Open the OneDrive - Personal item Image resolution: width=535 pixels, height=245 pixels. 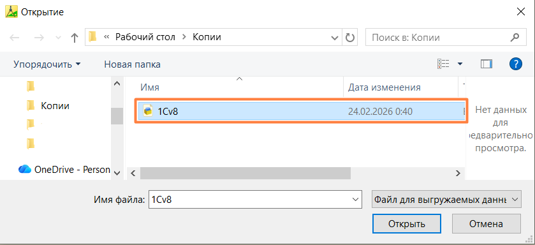(x=64, y=169)
